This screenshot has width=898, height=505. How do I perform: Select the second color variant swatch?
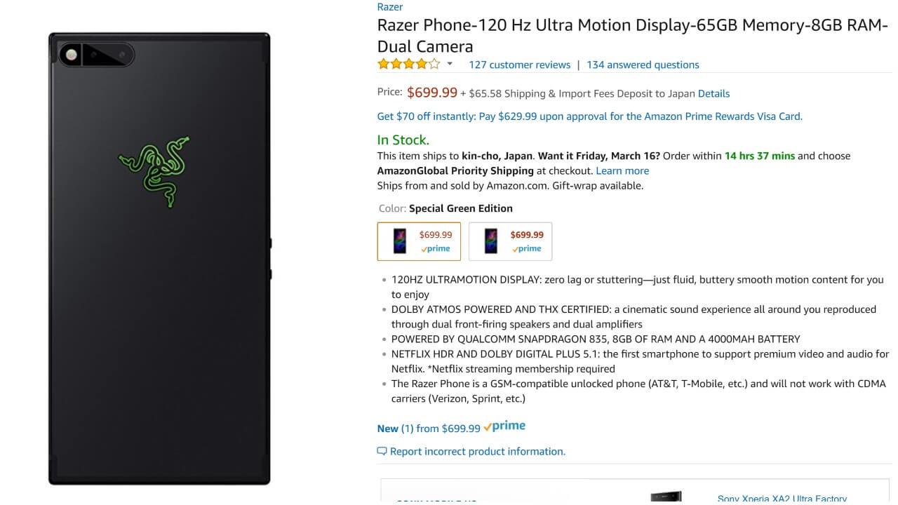coord(510,241)
